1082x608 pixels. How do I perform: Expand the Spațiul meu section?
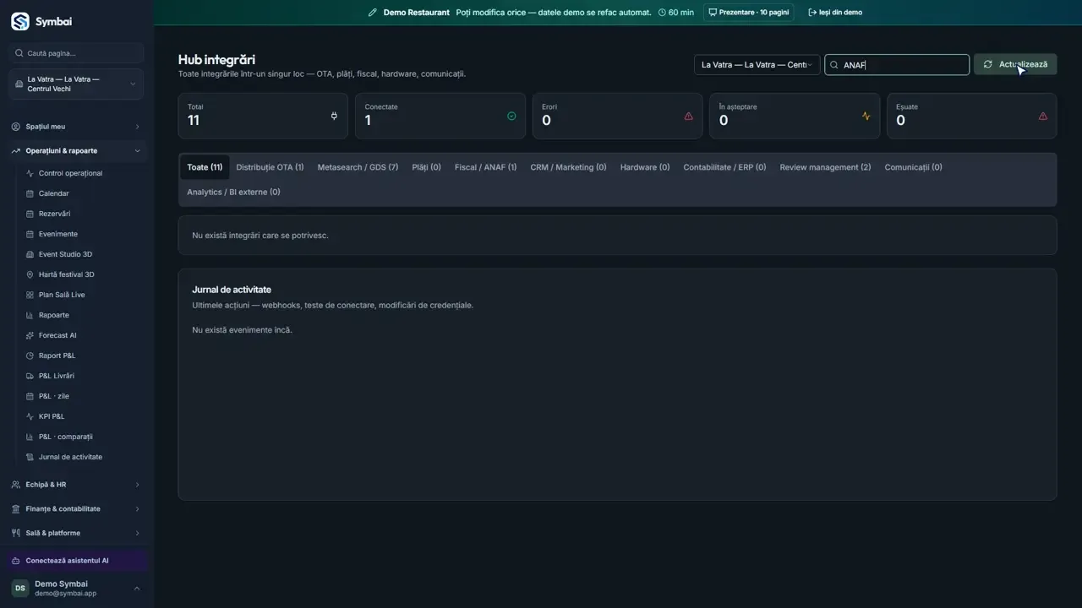click(x=76, y=127)
